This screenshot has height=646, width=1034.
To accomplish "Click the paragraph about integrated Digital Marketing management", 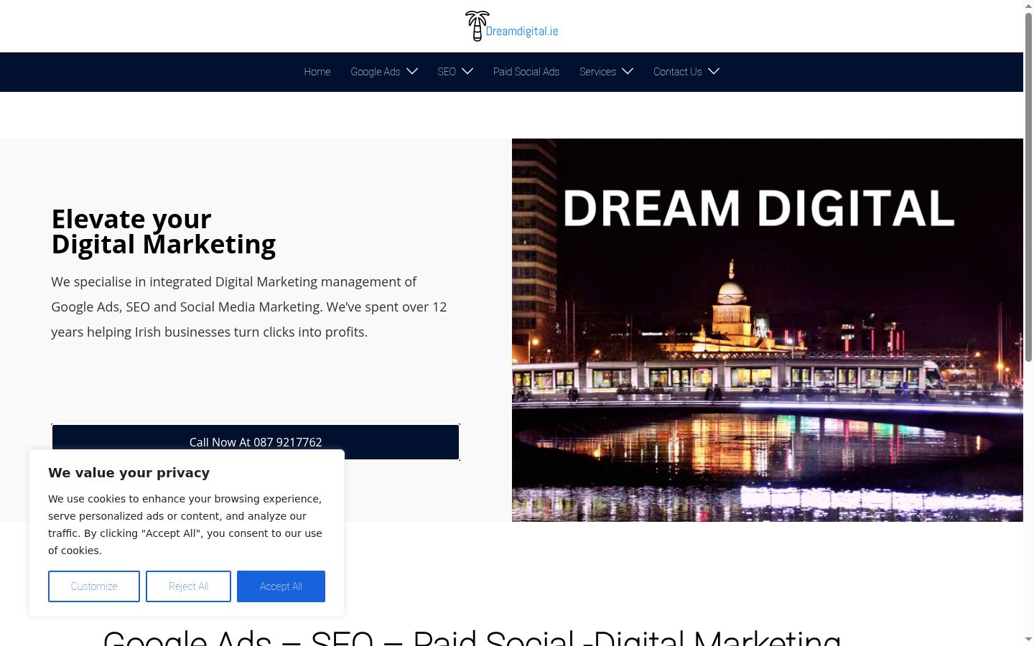I will (249, 306).
